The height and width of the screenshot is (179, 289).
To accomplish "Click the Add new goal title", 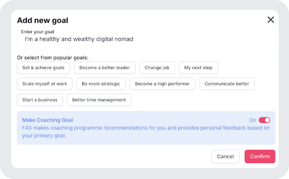I will click(x=42, y=20).
